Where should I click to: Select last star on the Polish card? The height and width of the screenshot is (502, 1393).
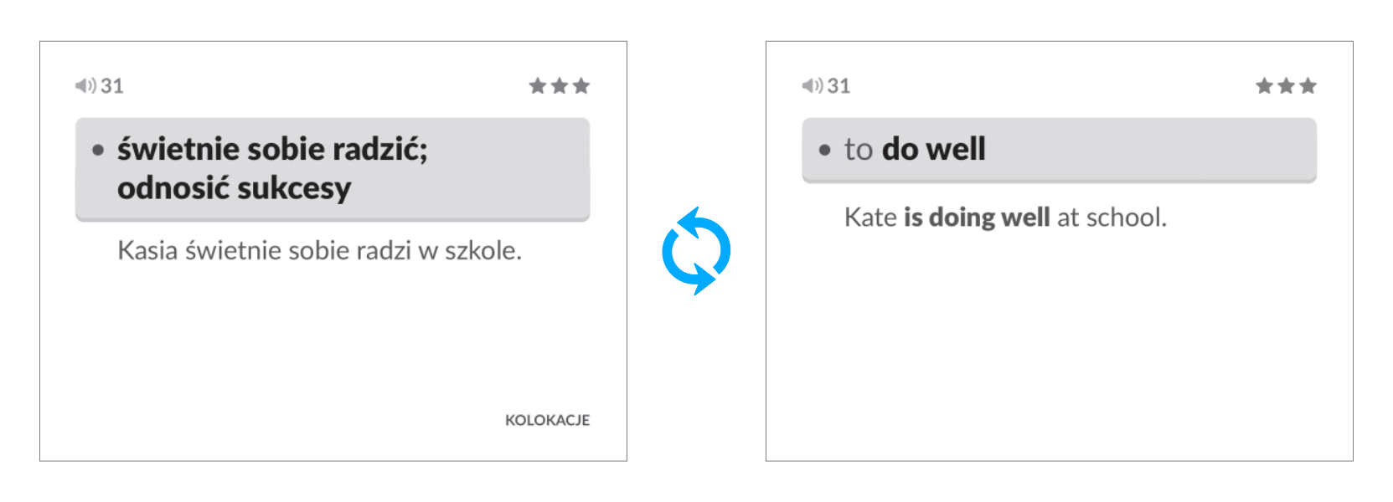point(581,86)
